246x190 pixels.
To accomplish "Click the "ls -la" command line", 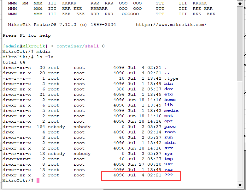I will (28, 57).
